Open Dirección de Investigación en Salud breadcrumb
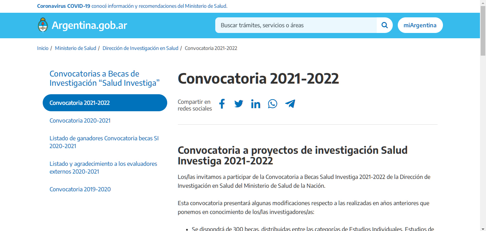This screenshot has width=486, height=231. coord(140,48)
